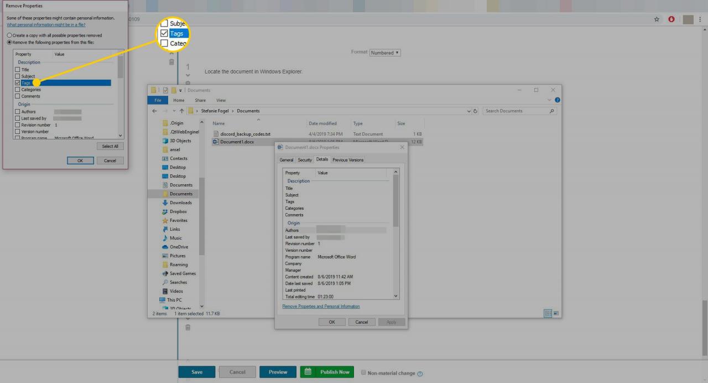Open the Share ribbon tab

point(200,100)
